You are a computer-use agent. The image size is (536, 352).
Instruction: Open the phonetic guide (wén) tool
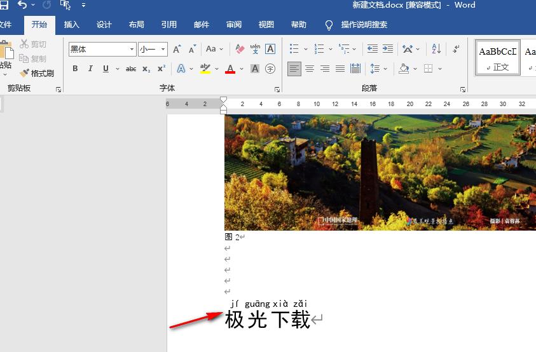tap(255, 49)
